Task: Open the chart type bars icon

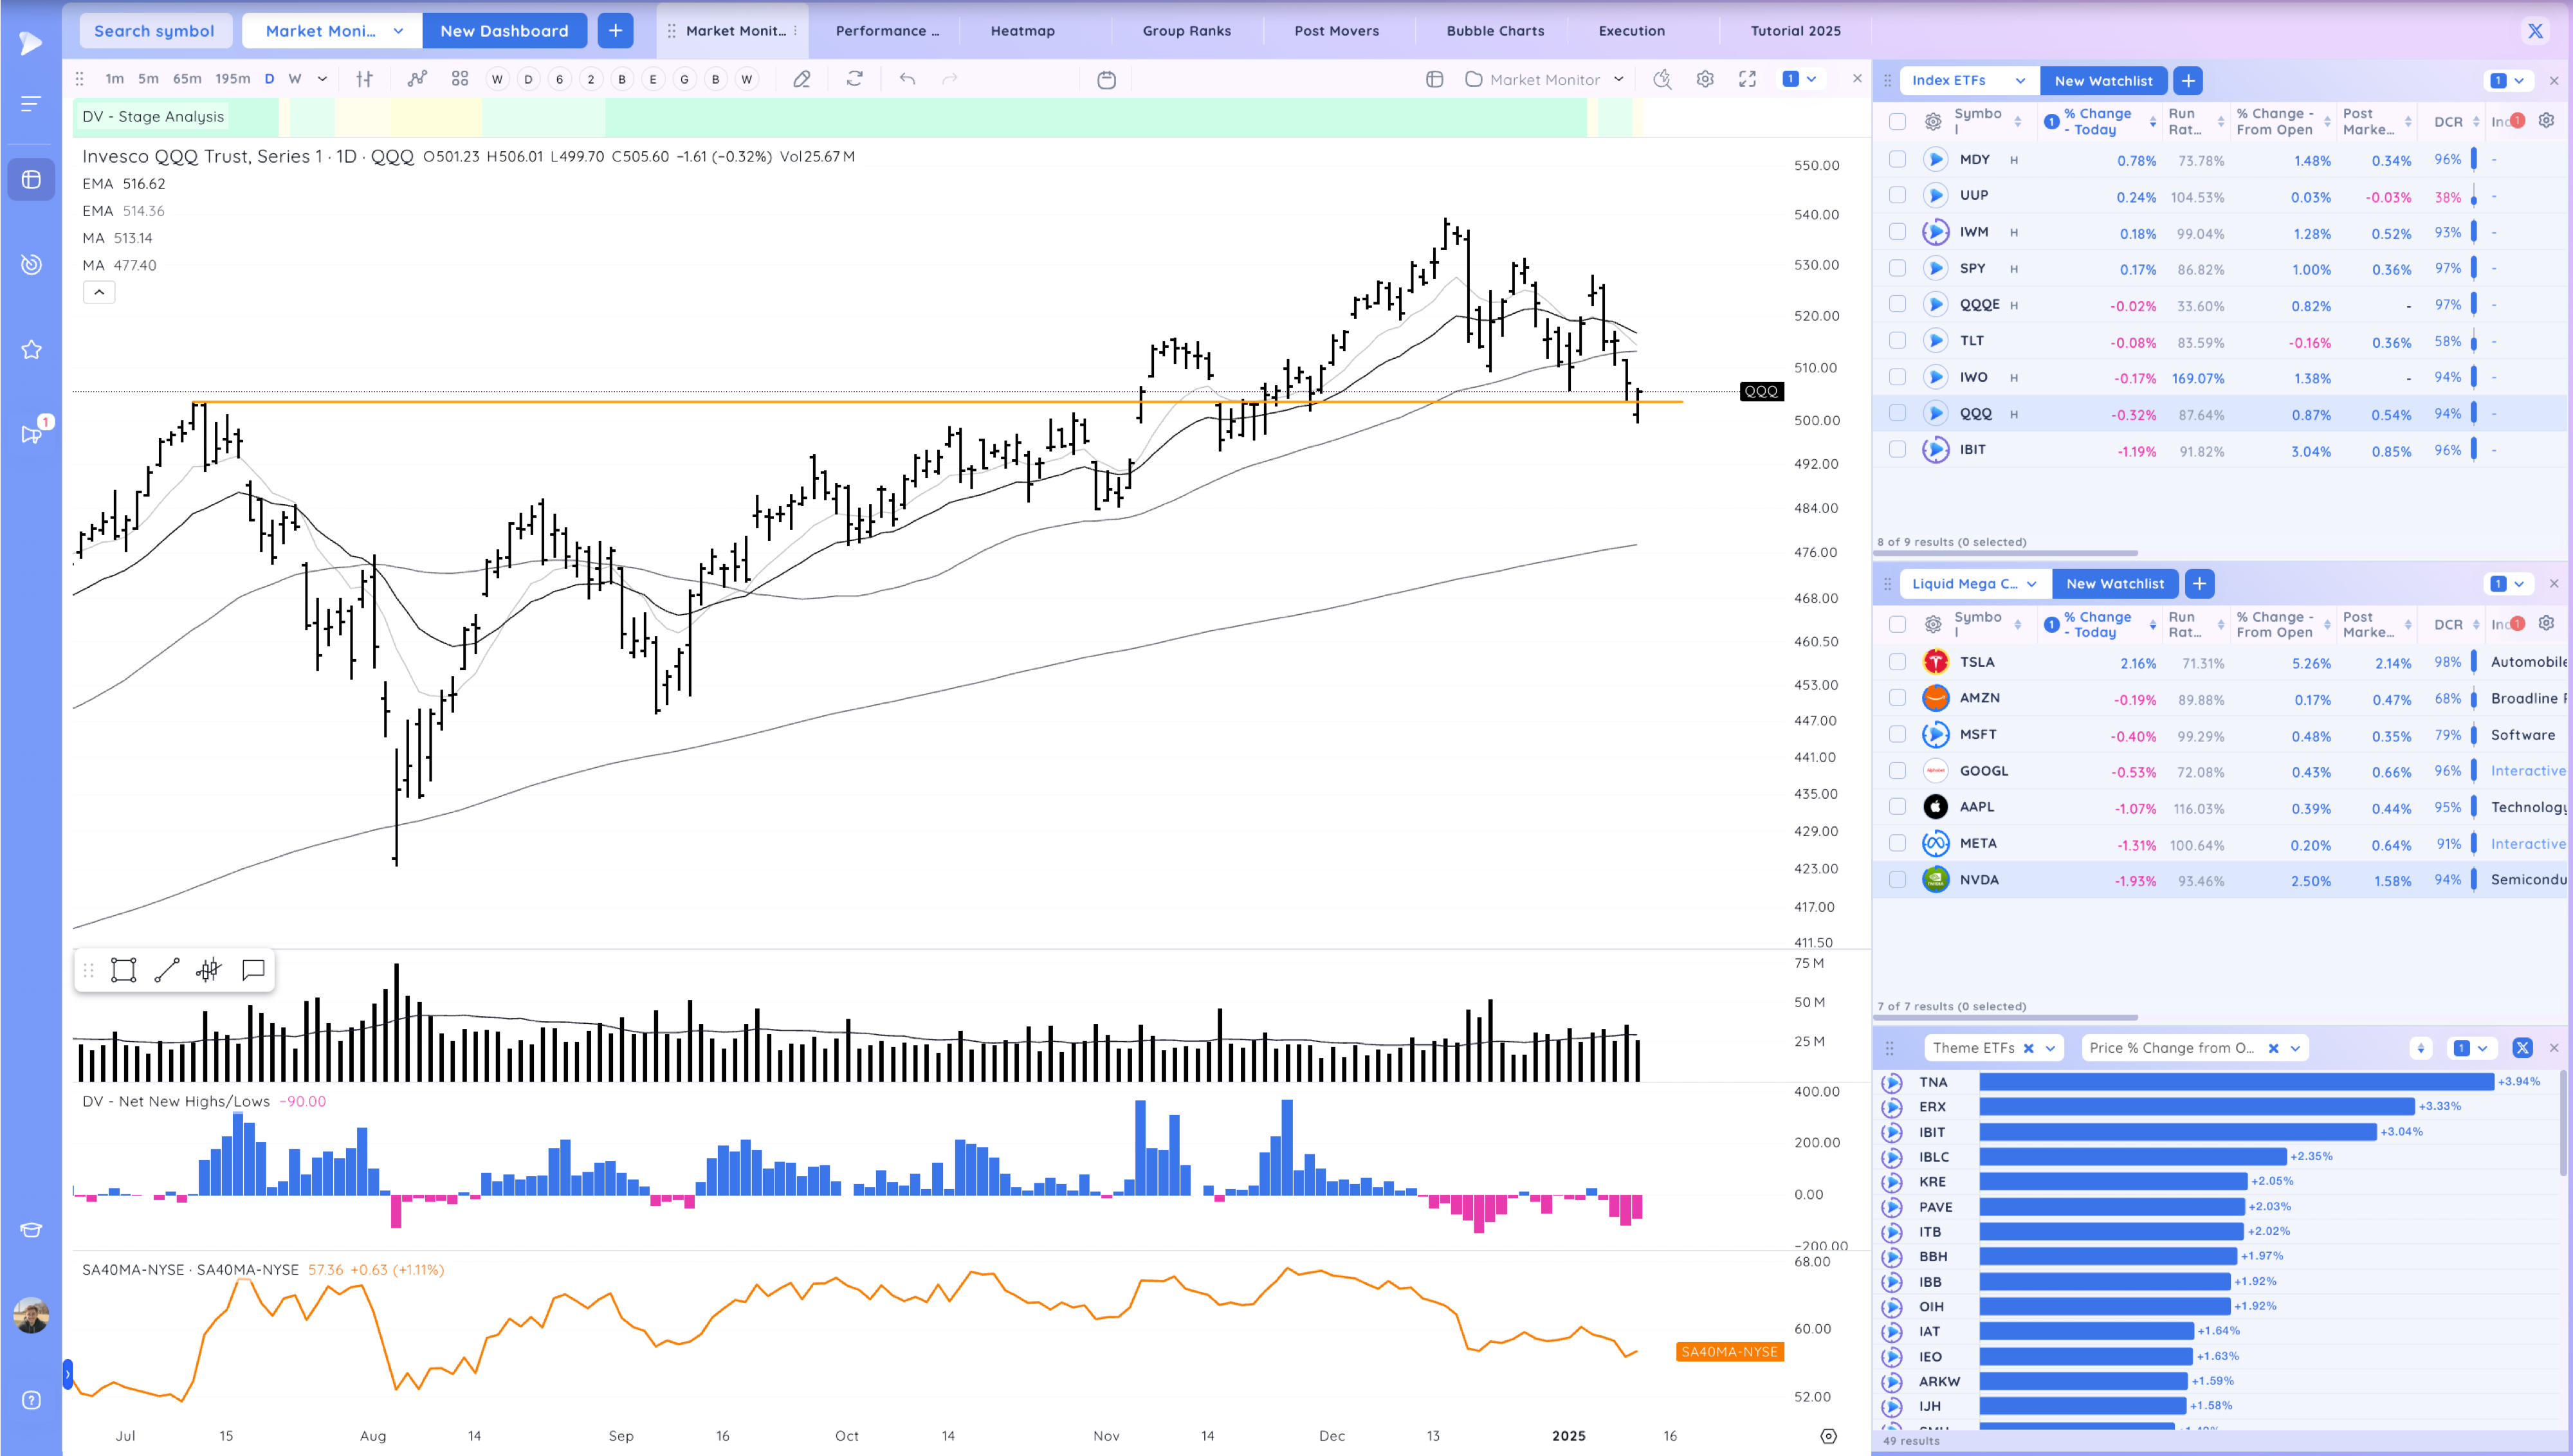Action: click(x=365, y=79)
